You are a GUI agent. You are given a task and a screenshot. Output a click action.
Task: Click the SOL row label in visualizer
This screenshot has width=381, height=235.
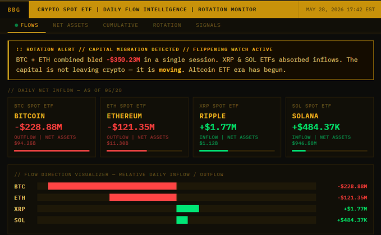click(x=20, y=220)
